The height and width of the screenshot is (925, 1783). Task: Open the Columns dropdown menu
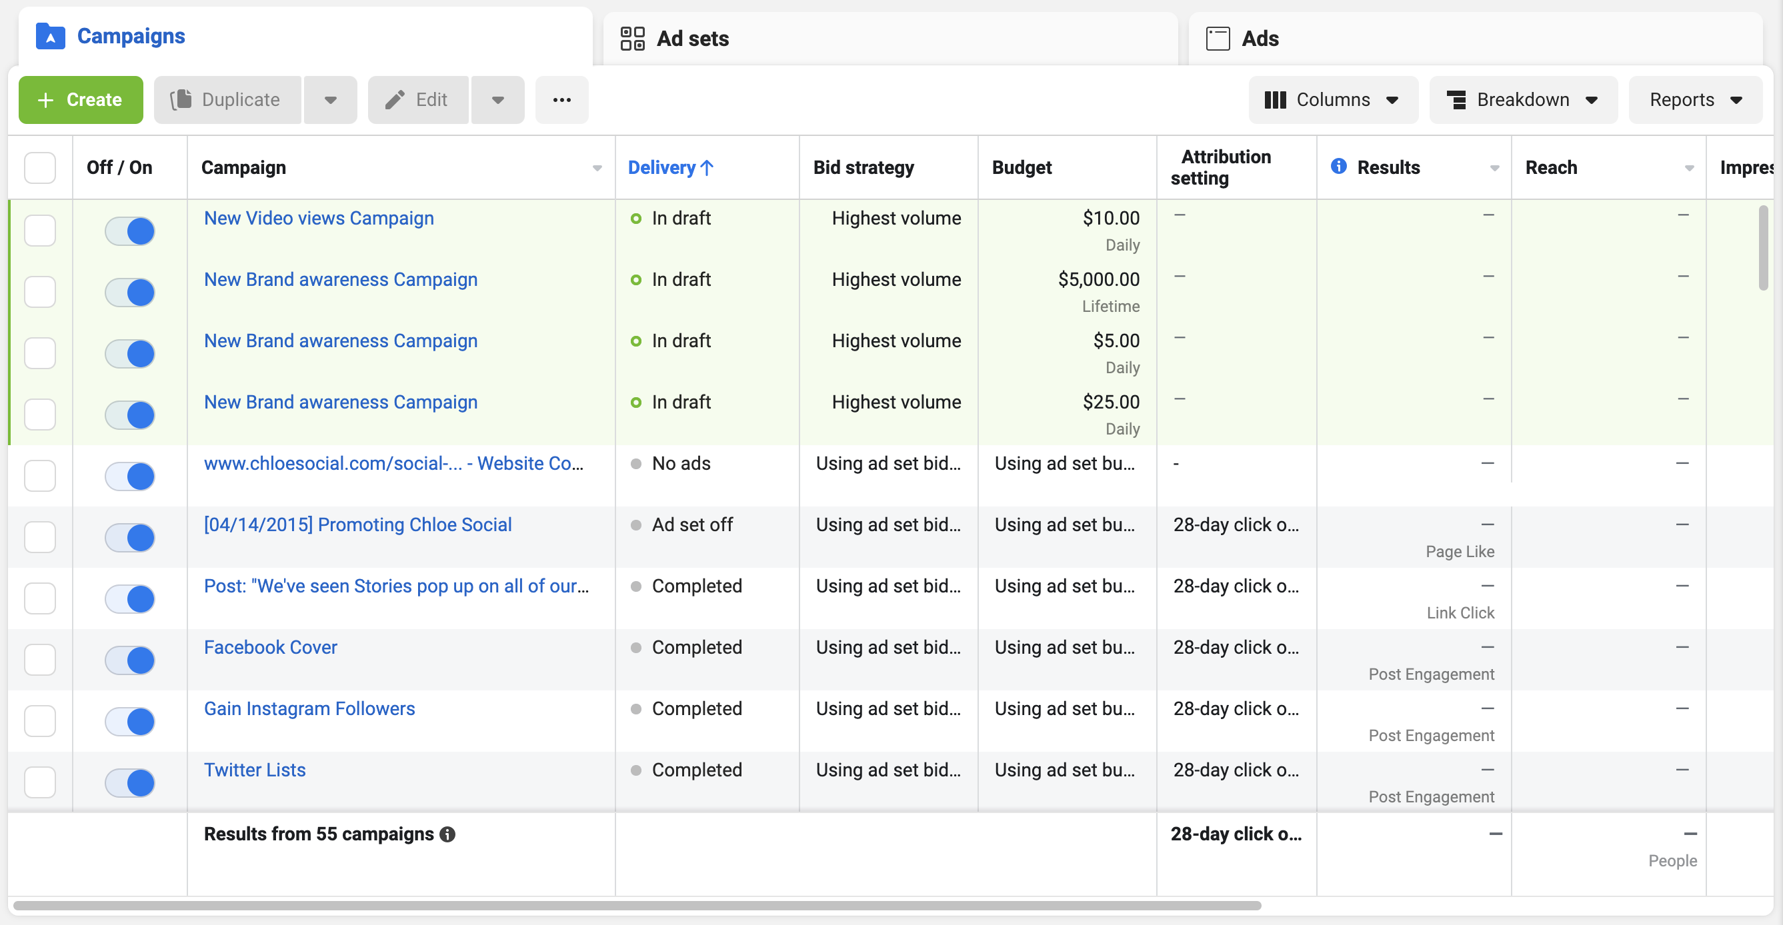1334,99
